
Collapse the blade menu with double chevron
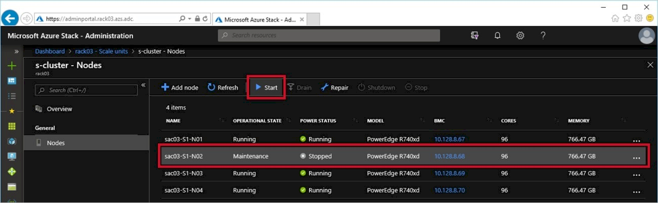click(x=143, y=85)
